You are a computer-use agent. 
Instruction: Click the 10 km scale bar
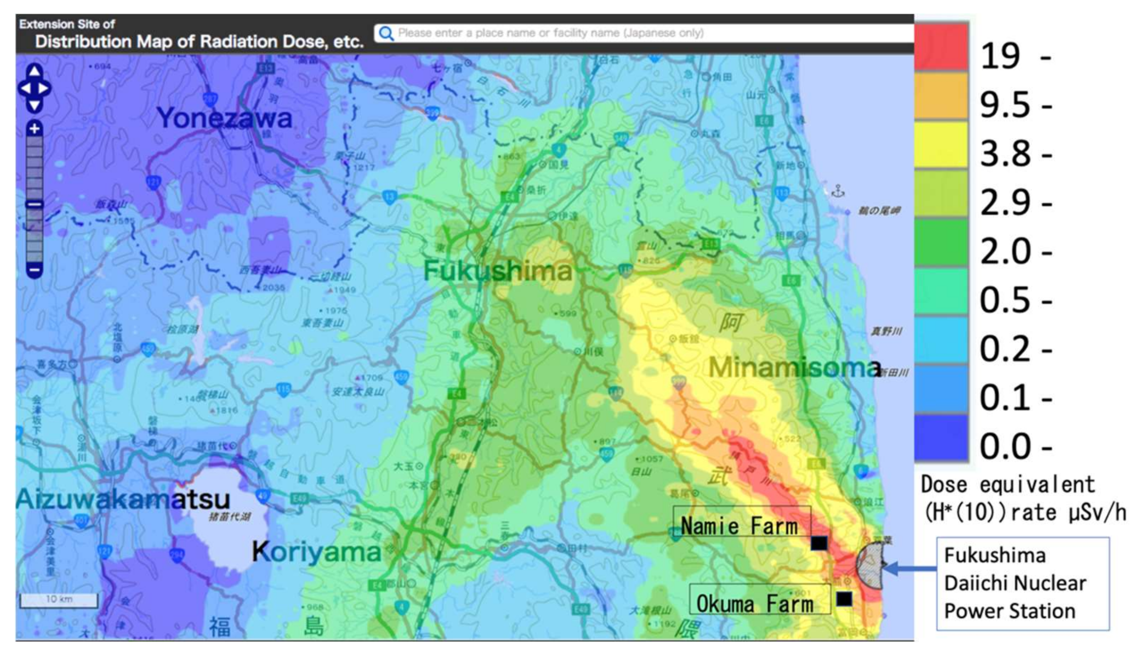pos(59,600)
